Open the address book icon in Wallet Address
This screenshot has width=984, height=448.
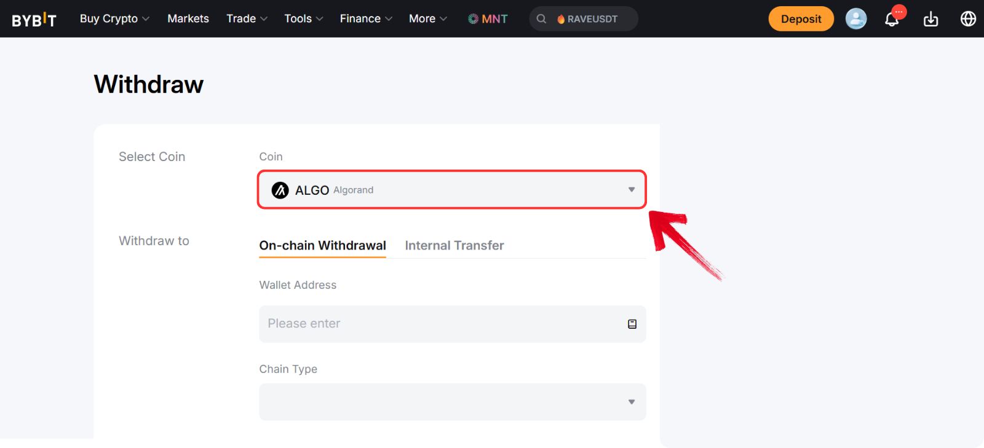point(632,324)
